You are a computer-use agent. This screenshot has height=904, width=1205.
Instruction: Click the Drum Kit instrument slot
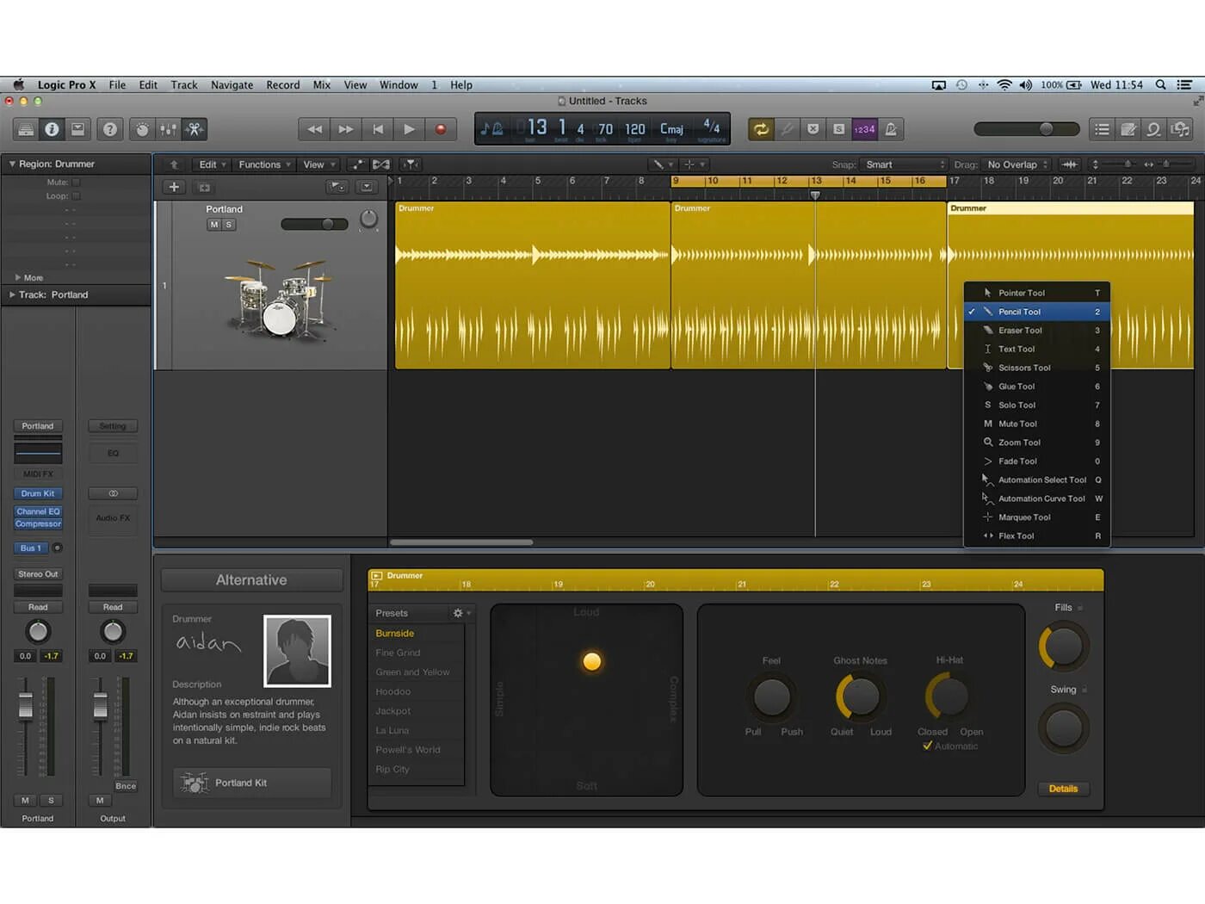point(38,493)
